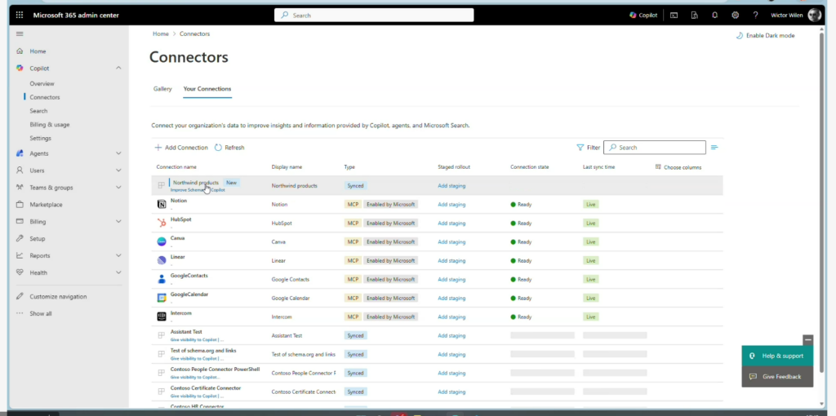The width and height of the screenshot is (836, 416).
Task: Open the settings gear icon
Action: (x=736, y=15)
